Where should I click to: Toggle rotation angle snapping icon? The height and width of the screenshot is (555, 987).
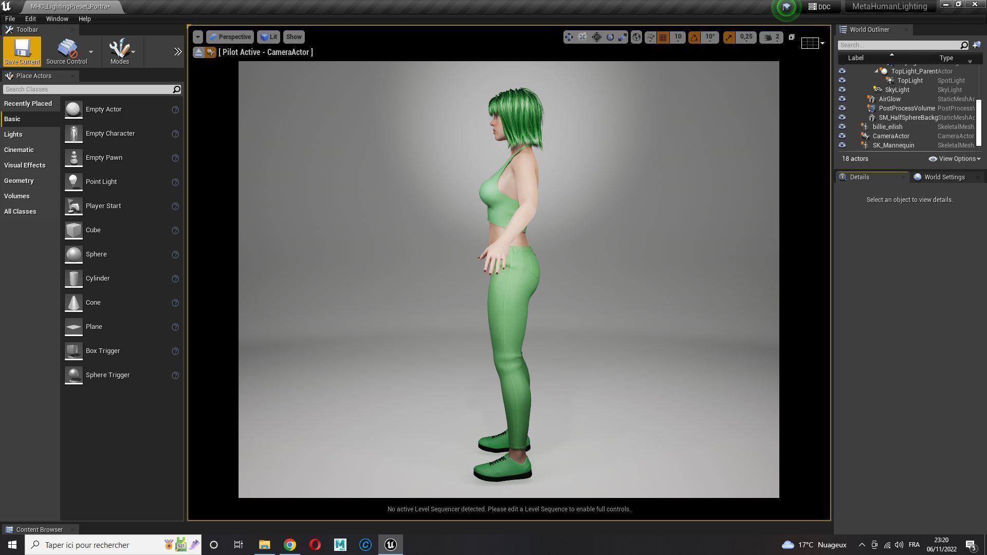point(694,37)
